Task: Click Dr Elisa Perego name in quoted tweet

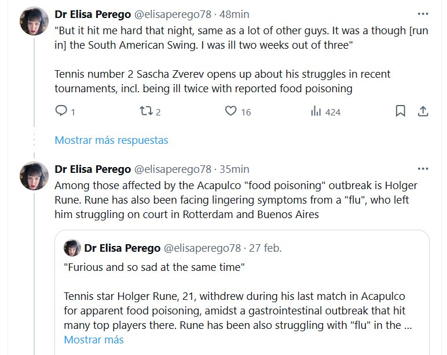Action: click(122, 248)
